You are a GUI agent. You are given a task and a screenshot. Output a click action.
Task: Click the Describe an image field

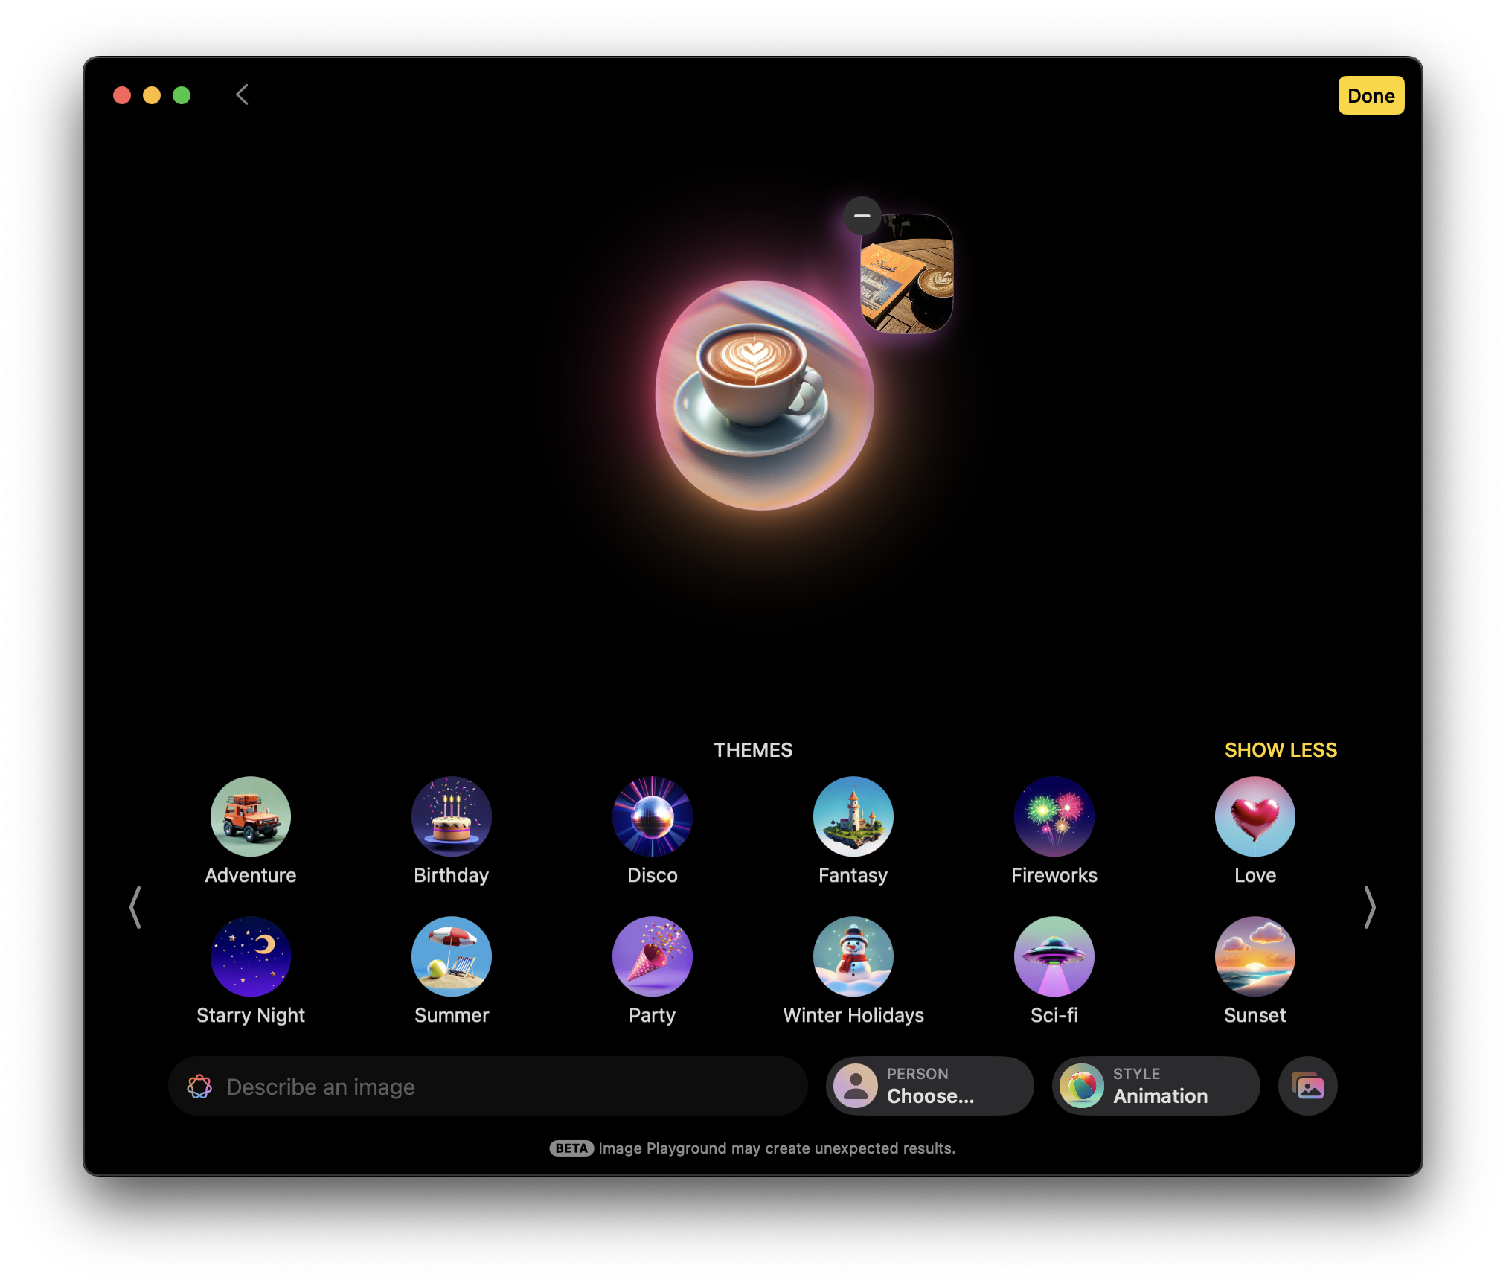[487, 1086]
